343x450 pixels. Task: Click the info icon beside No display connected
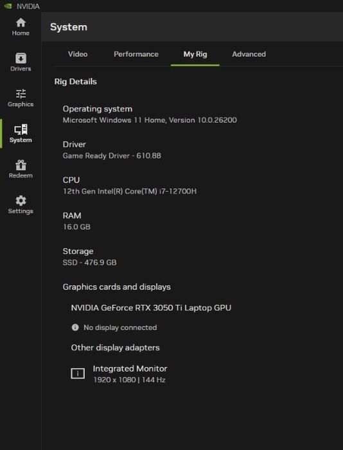(75, 327)
